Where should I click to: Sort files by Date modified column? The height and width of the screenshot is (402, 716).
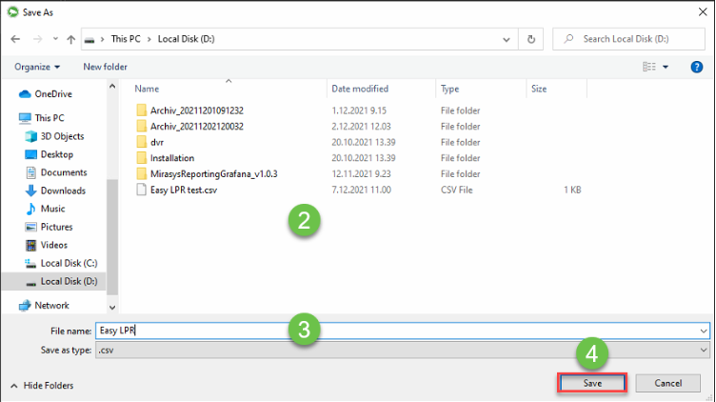click(x=360, y=89)
